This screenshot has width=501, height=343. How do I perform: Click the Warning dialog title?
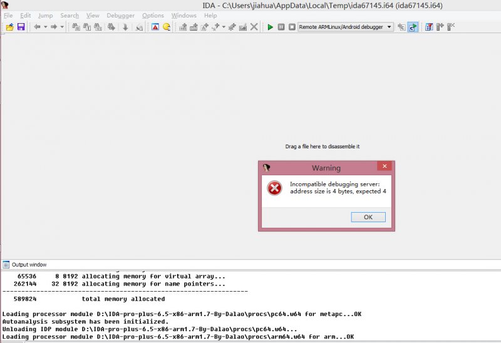(x=326, y=168)
